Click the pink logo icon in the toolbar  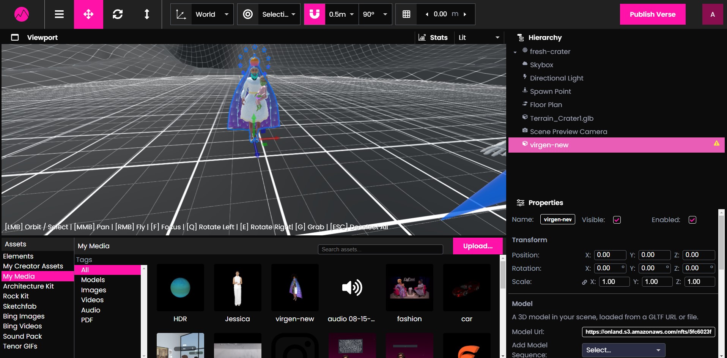pos(22,14)
